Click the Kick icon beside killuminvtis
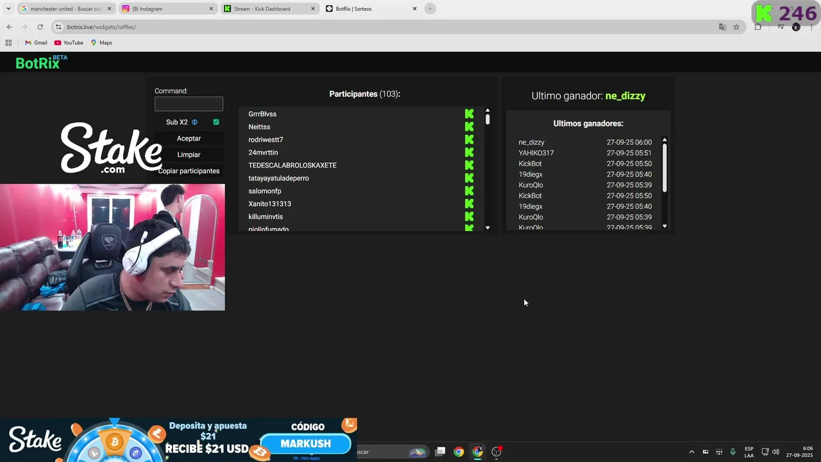The width and height of the screenshot is (821, 462). point(470,217)
